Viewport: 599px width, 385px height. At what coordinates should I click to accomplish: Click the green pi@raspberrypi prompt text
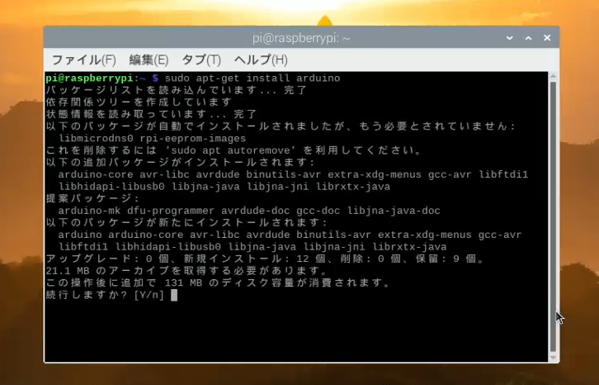(89, 78)
